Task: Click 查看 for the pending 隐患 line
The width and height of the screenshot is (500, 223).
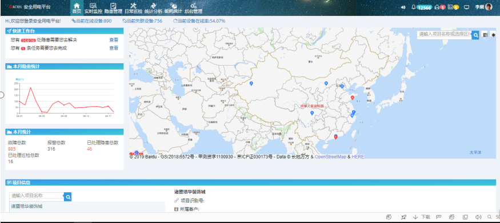Action: pyautogui.click(x=114, y=40)
